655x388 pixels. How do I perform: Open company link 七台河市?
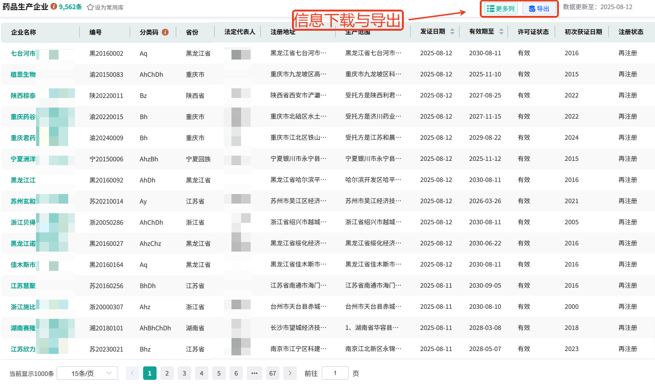(x=23, y=53)
